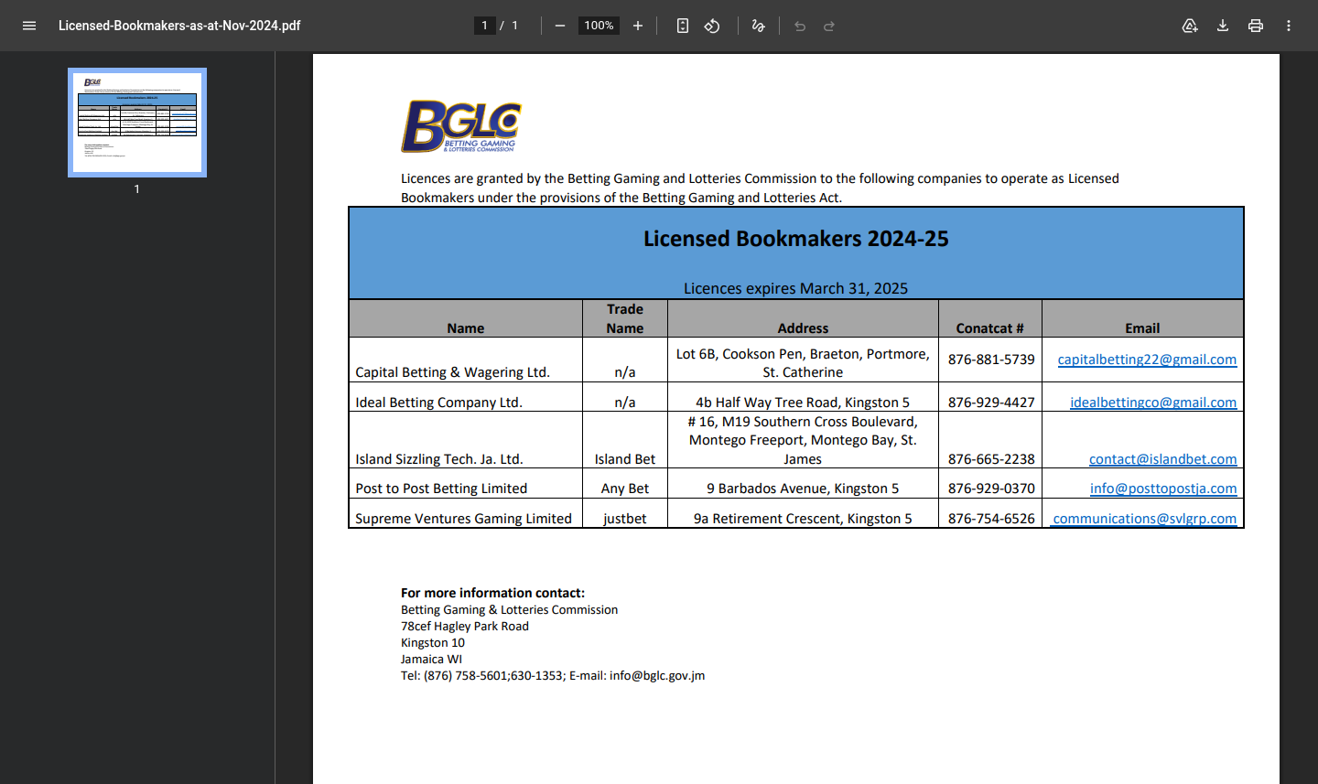Click '78cef Hagley Park Road' line
The image size is (1318, 784).
465,627
